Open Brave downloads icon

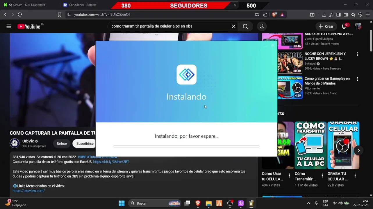pos(324,14)
